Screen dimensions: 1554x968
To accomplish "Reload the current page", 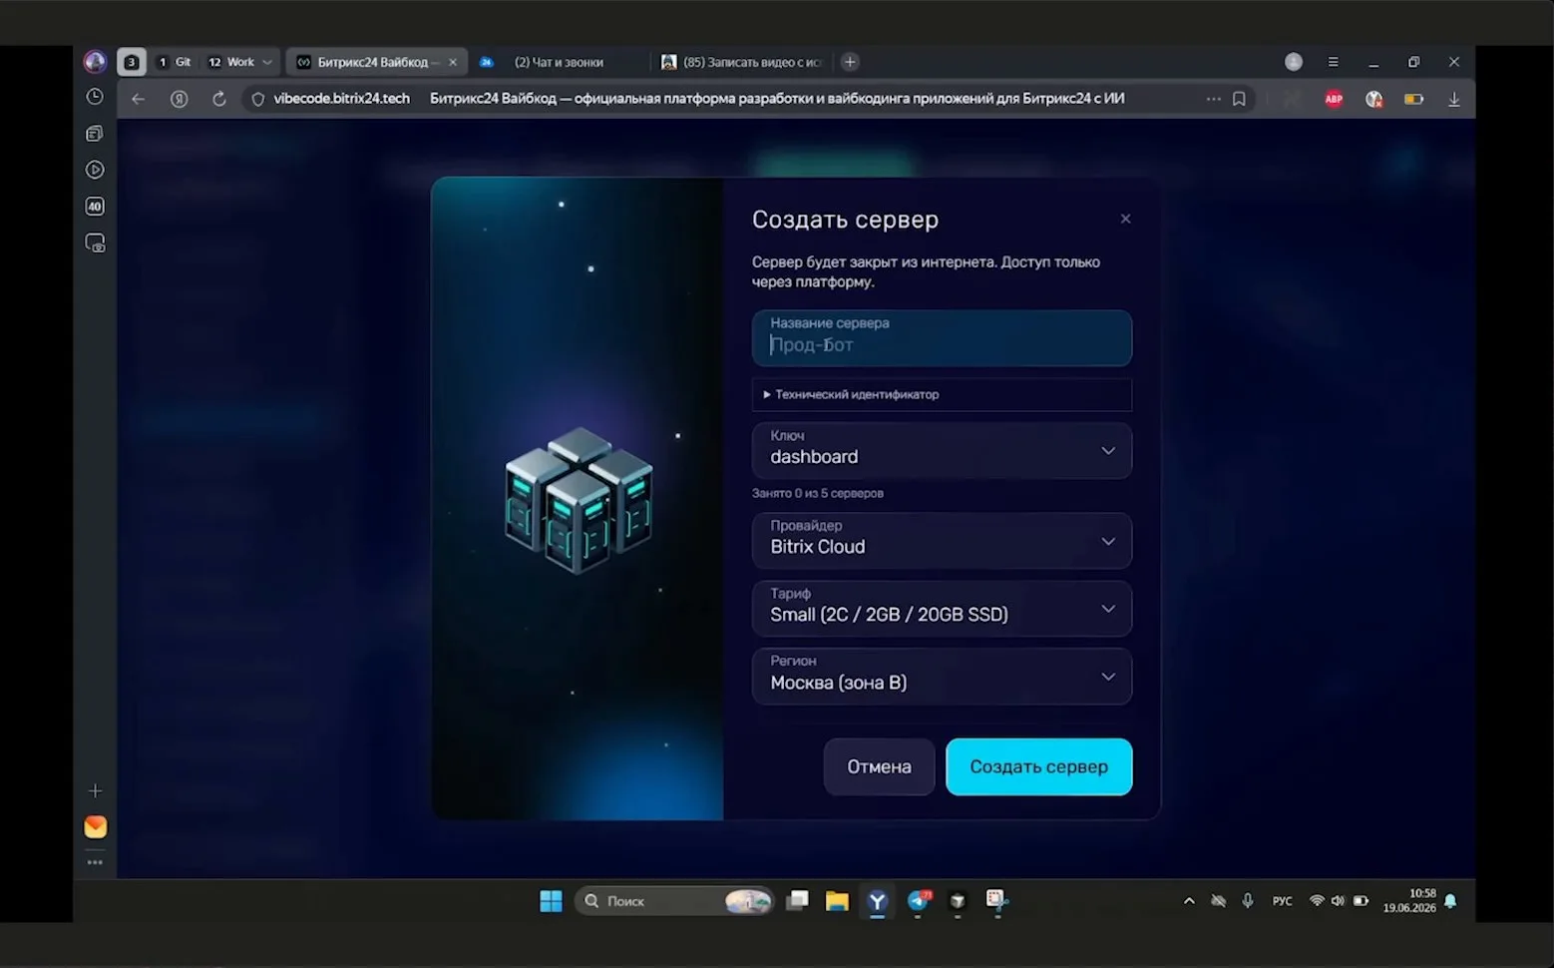I will pyautogui.click(x=219, y=99).
